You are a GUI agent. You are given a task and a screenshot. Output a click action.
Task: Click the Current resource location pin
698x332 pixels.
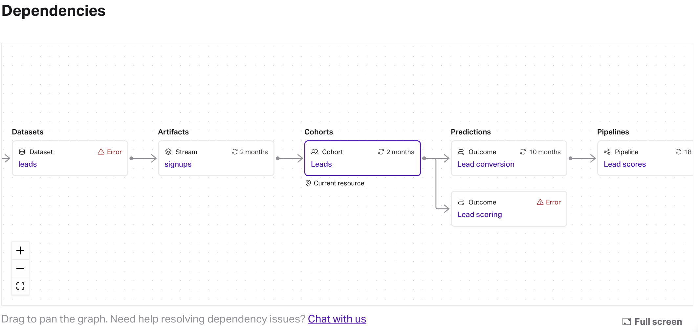308,183
